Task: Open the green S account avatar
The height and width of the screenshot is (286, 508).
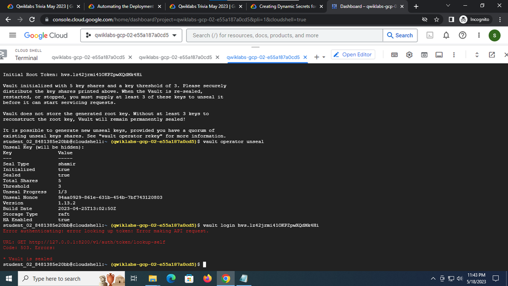Action: (x=494, y=35)
